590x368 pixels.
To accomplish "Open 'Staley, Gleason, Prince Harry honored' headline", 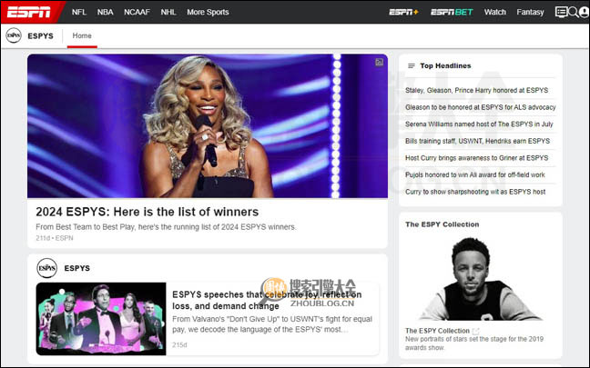I will (x=476, y=90).
